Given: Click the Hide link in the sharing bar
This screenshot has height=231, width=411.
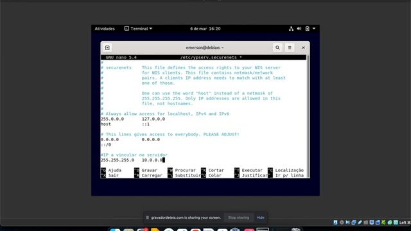Looking at the screenshot, I should pos(260,218).
